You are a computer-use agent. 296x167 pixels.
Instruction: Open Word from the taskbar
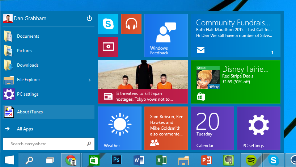pyautogui.click(x=139, y=160)
